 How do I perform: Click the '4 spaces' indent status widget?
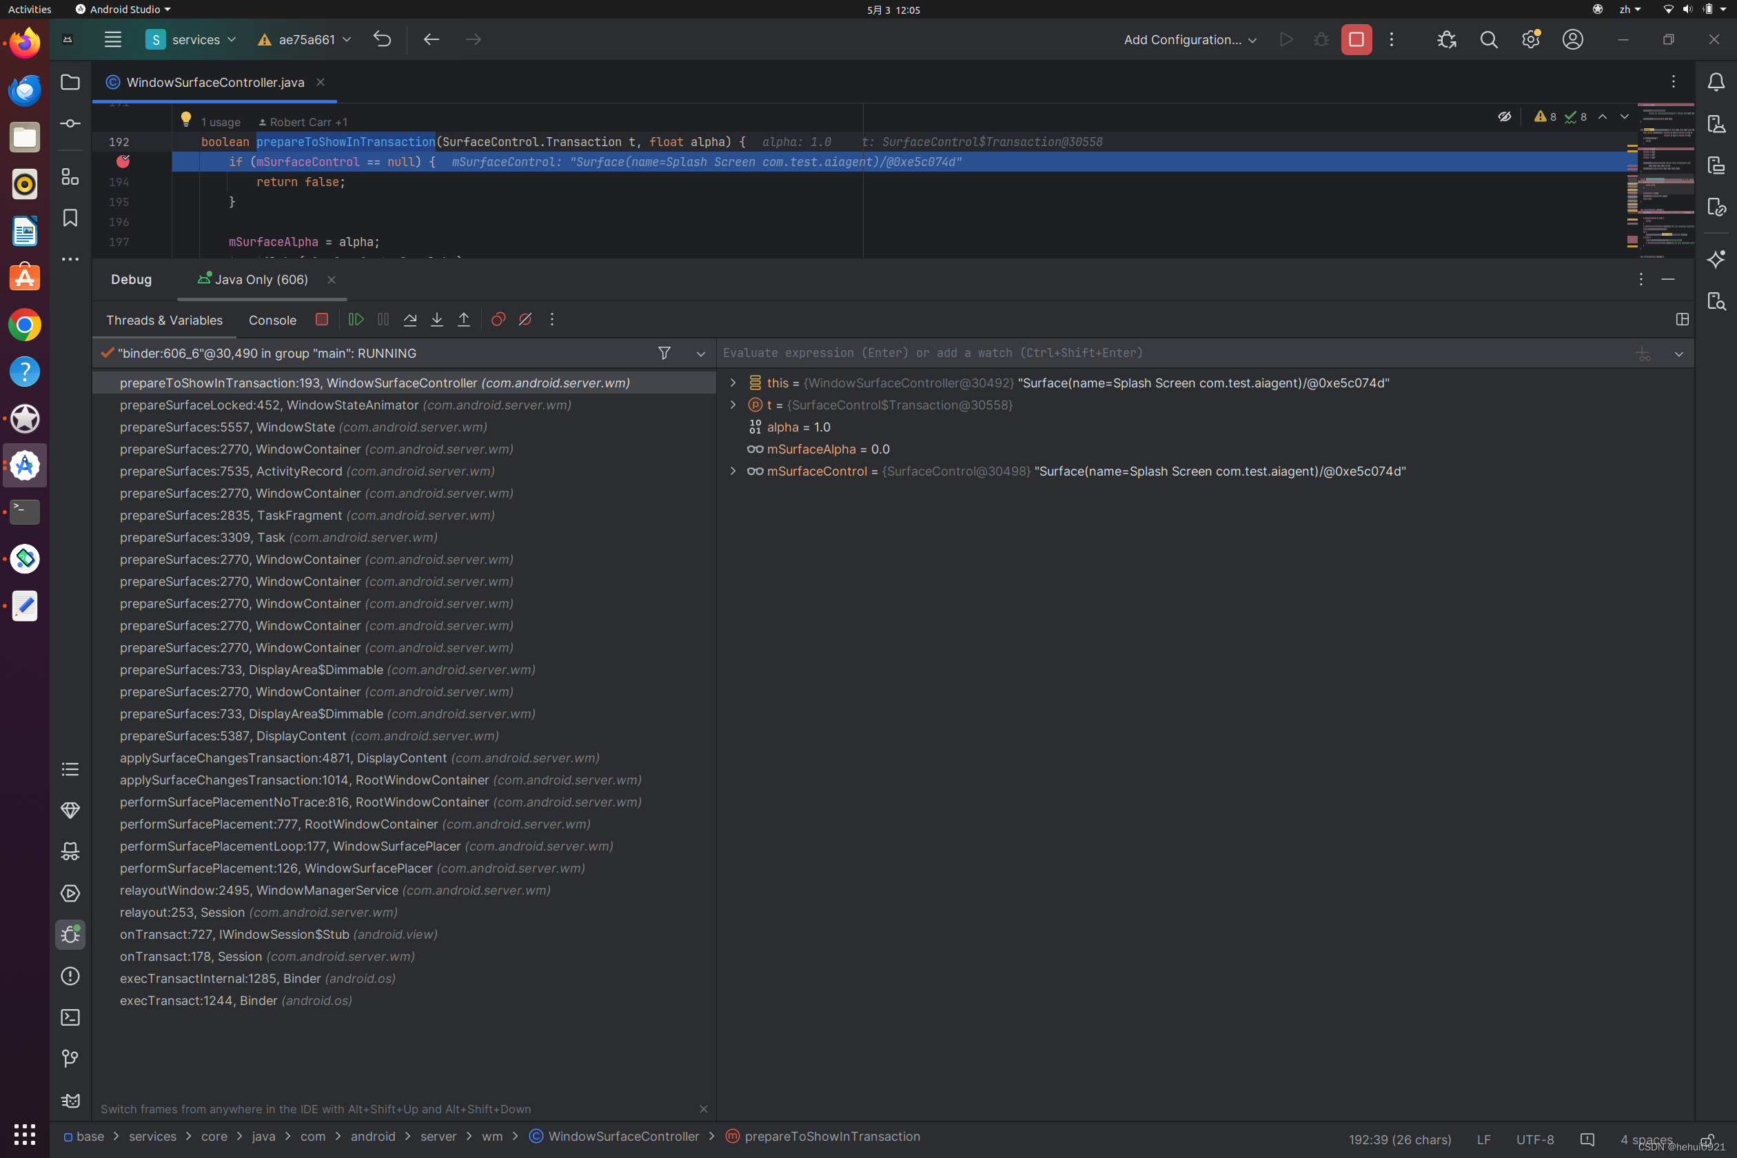(x=1646, y=1139)
